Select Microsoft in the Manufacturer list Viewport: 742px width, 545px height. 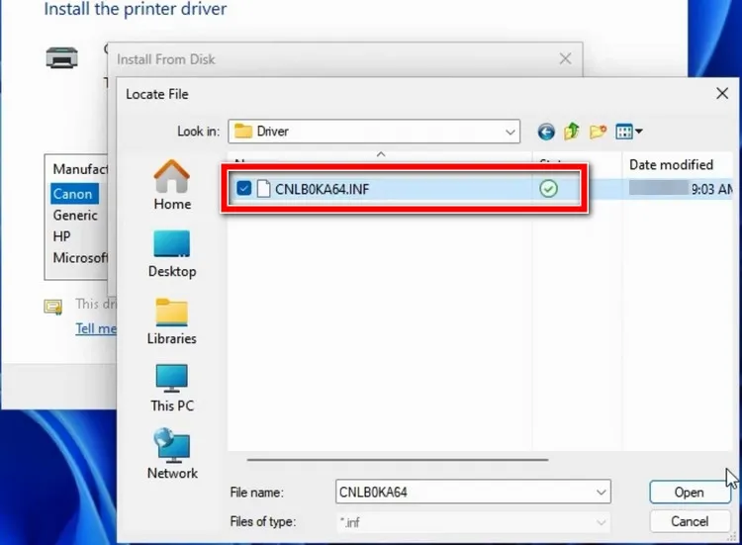tap(80, 257)
